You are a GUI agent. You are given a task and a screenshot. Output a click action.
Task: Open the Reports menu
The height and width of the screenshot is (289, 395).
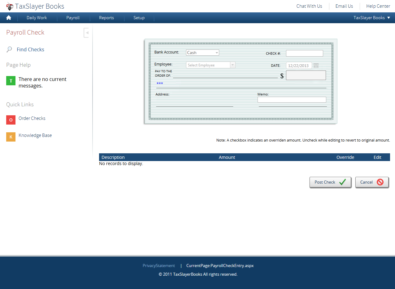106,18
